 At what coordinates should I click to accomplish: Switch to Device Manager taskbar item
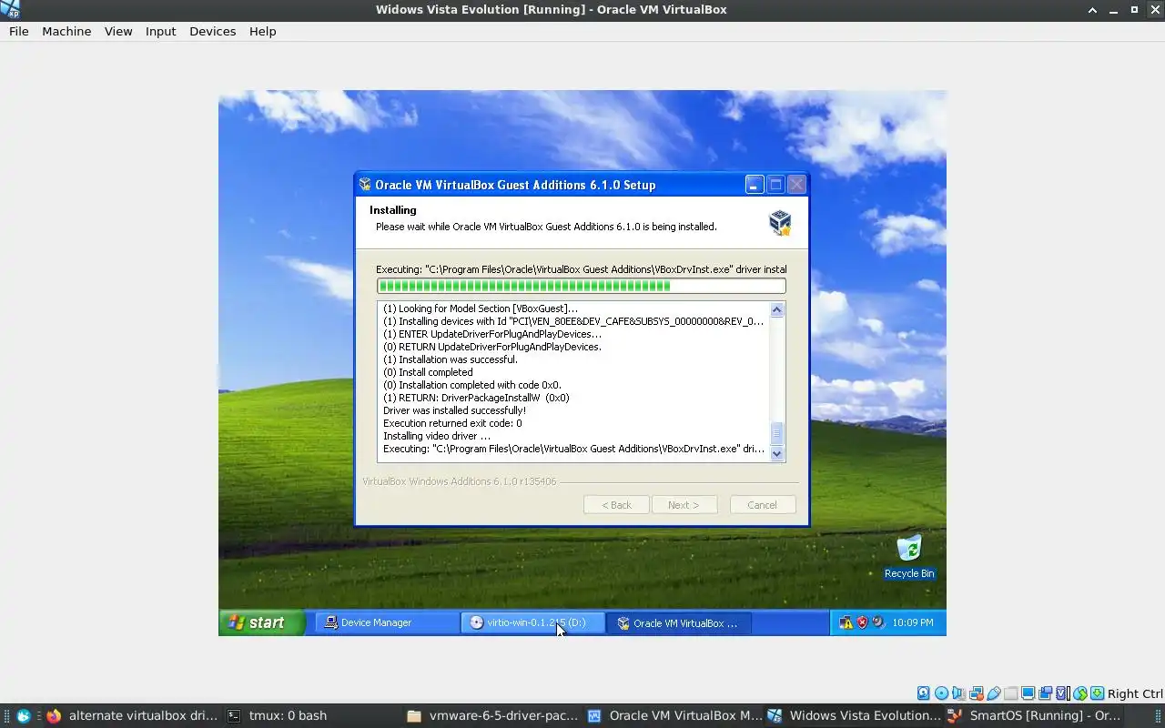(386, 622)
